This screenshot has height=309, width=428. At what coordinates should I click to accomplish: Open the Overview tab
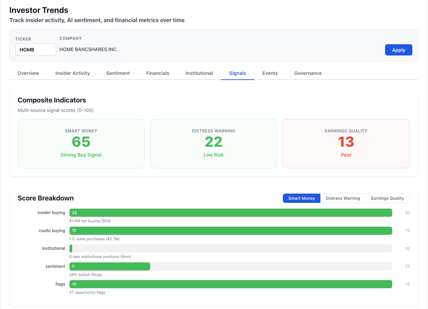28,73
